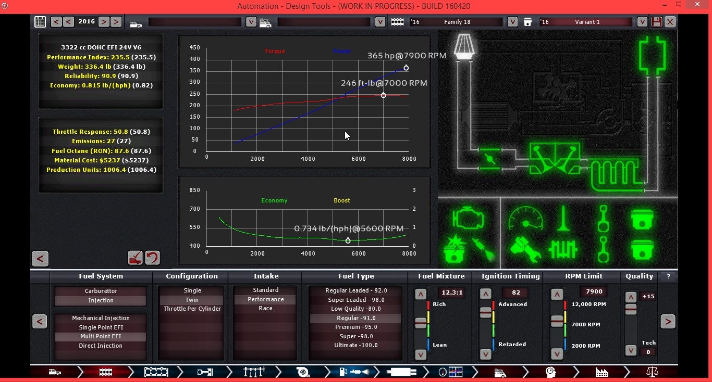Go to previous page arrow beside Fuel System

pos(40,322)
